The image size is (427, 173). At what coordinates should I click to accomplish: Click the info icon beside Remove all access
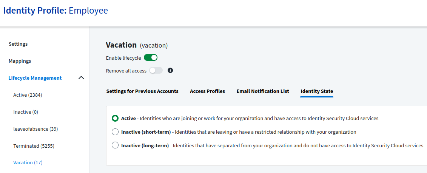coord(170,71)
